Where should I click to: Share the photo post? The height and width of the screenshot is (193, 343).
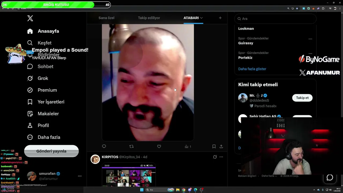coord(221,146)
